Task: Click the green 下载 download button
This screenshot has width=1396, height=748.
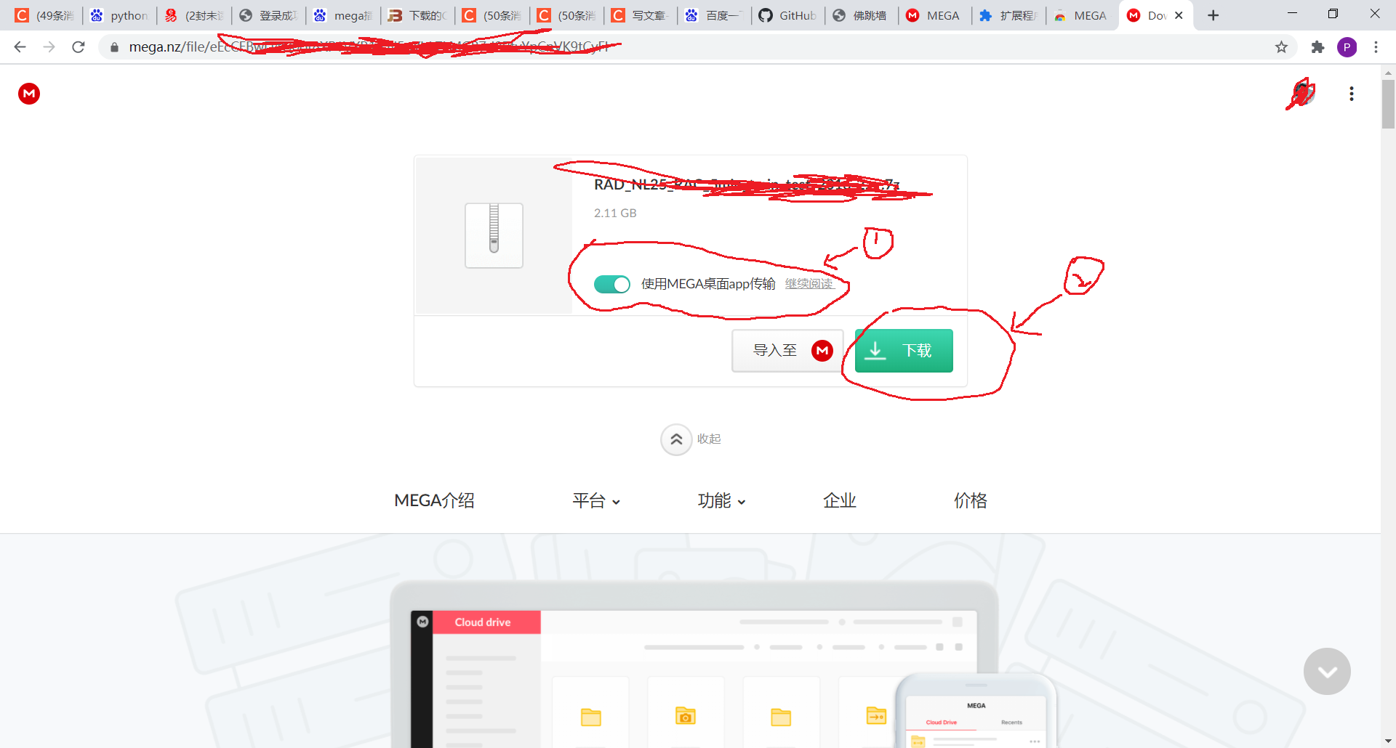Action: coord(903,350)
